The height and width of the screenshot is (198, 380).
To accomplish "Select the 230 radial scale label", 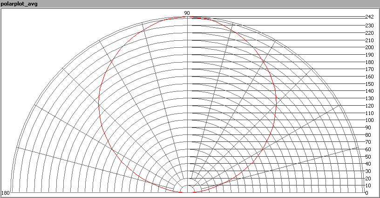I will click(369, 26).
